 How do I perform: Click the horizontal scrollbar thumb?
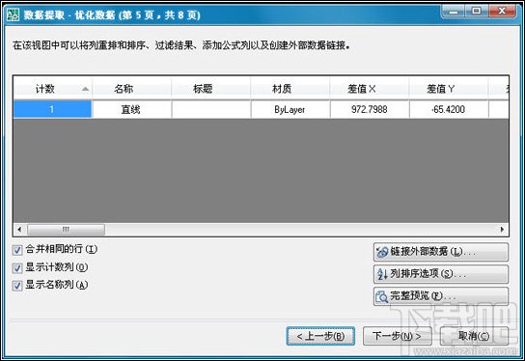coord(66,230)
